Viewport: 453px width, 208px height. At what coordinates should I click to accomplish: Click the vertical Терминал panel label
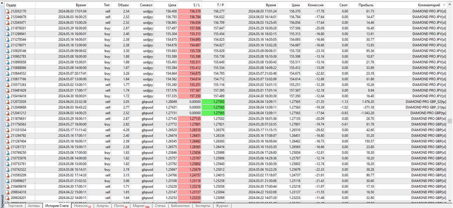[2, 201]
